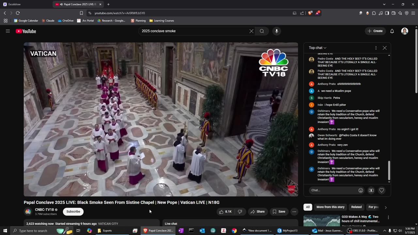418x235 pixels.
Task: Subscribe to CNBC-TV18 channel
Action: [x=73, y=211]
